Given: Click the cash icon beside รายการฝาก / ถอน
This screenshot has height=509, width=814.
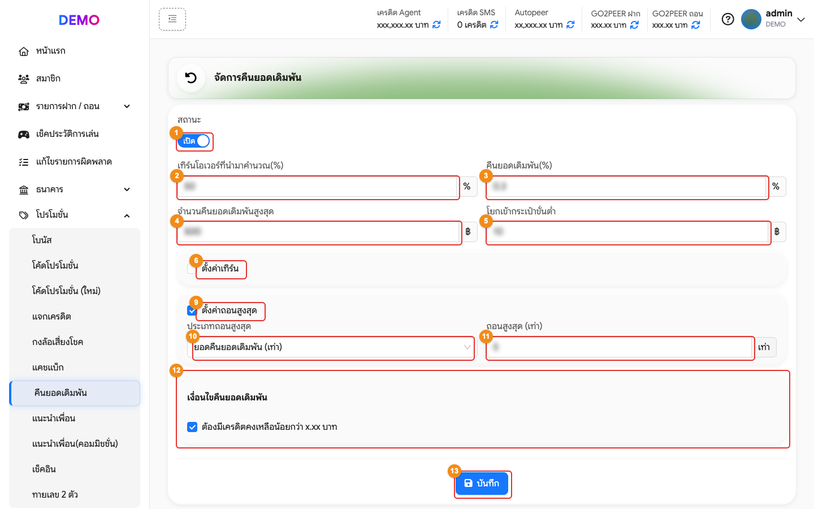Looking at the screenshot, I should (24, 107).
